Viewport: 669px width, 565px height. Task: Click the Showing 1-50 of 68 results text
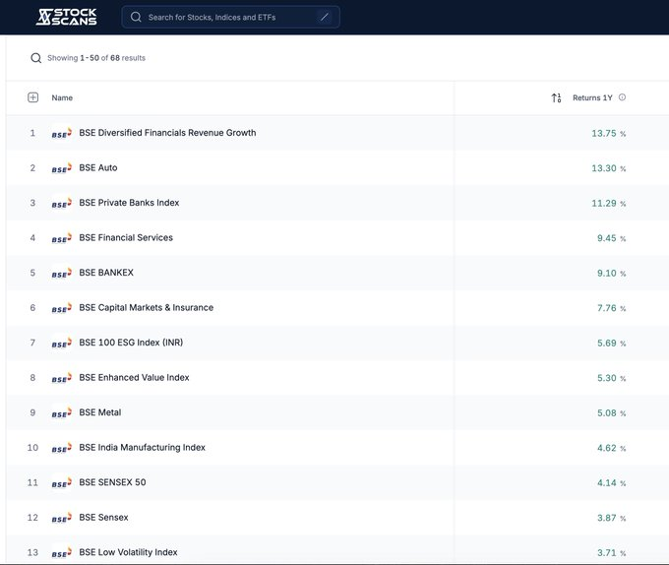pos(96,58)
